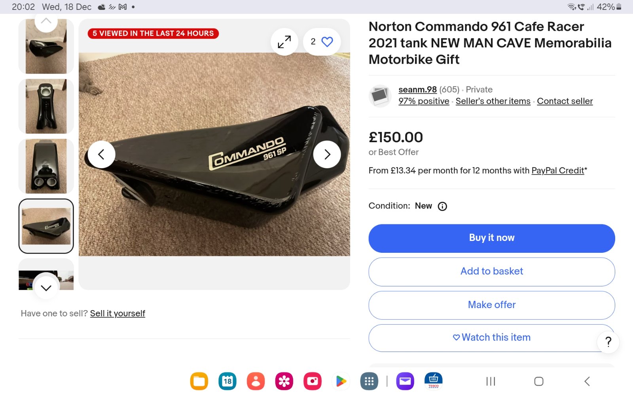Open the Tesco app in the taskbar
The image size is (633, 395).
click(433, 381)
